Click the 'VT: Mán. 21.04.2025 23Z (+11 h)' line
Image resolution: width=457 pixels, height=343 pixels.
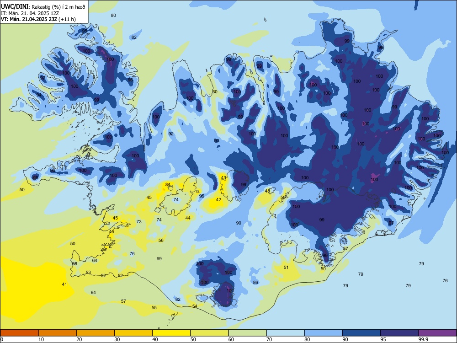pyautogui.click(x=38, y=19)
